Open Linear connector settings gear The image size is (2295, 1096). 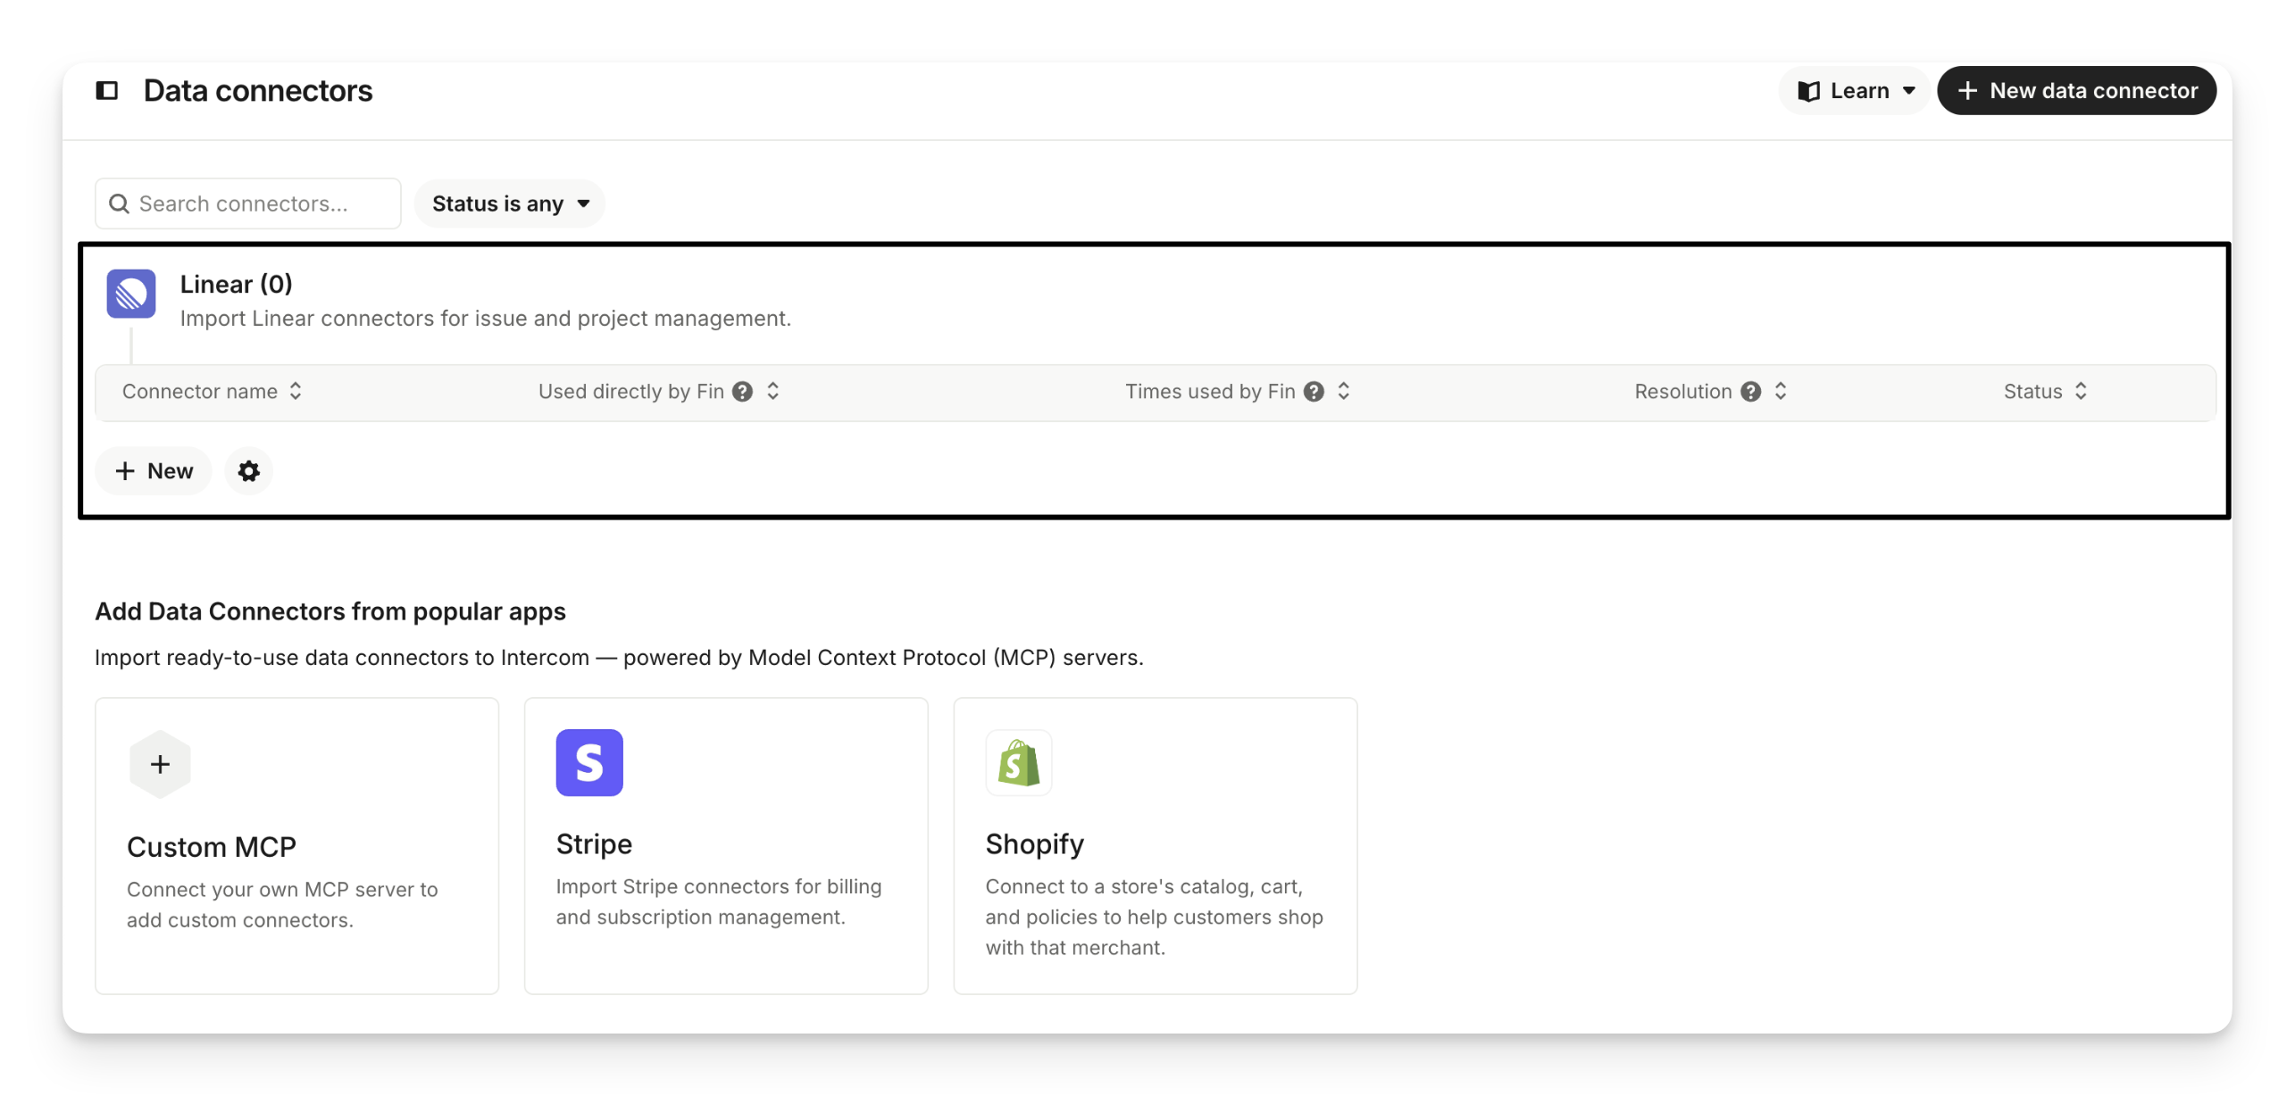click(x=248, y=471)
